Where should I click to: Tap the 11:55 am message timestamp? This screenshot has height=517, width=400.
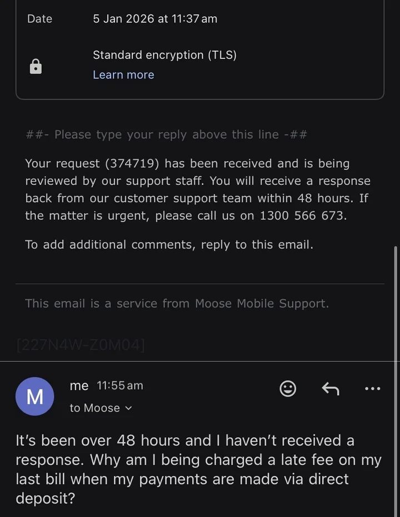tap(120, 385)
